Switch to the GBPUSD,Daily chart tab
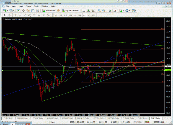Viewport: 173px width, 125px height. pos(23,118)
